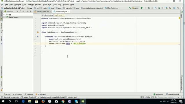Click the onCreate() breadcrumb
Screen dimensions: 185x104
click(x=60, y=15)
